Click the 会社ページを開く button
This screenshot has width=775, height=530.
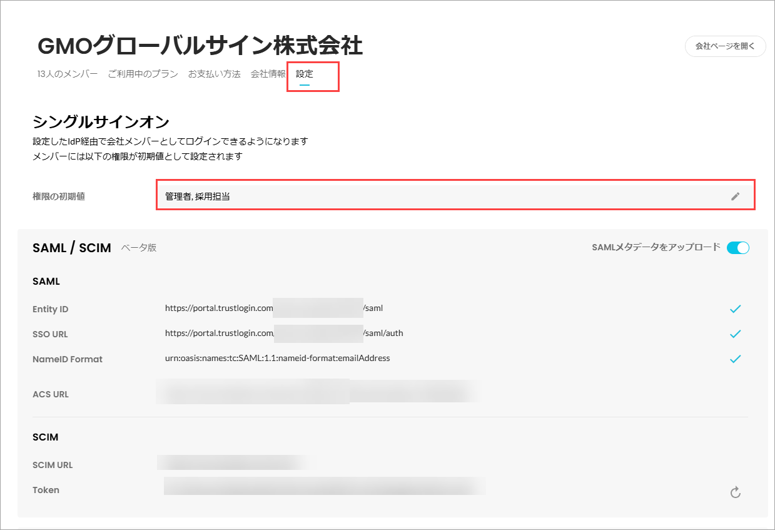[726, 46]
